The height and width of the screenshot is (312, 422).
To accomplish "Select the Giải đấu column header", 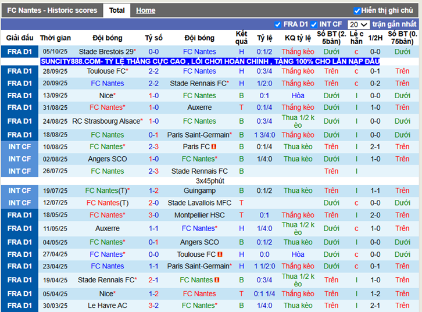I will point(20,38).
